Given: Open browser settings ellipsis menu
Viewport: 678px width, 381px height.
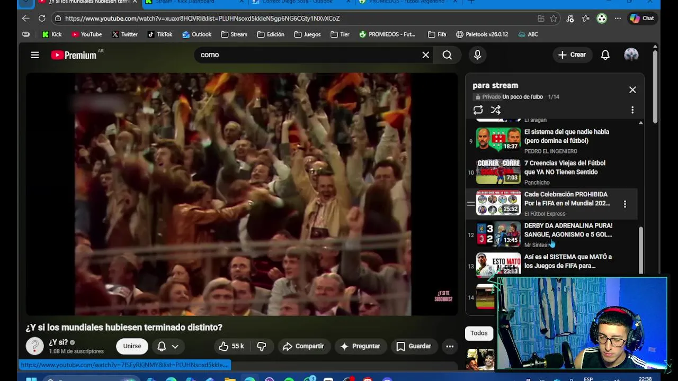Looking at the screenshot, I should pyautogui.click(x=618, y=19).
